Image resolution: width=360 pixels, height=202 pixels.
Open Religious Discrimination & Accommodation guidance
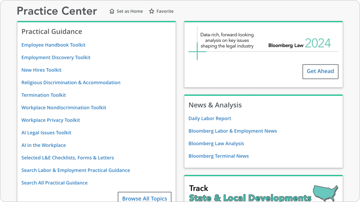71,82
